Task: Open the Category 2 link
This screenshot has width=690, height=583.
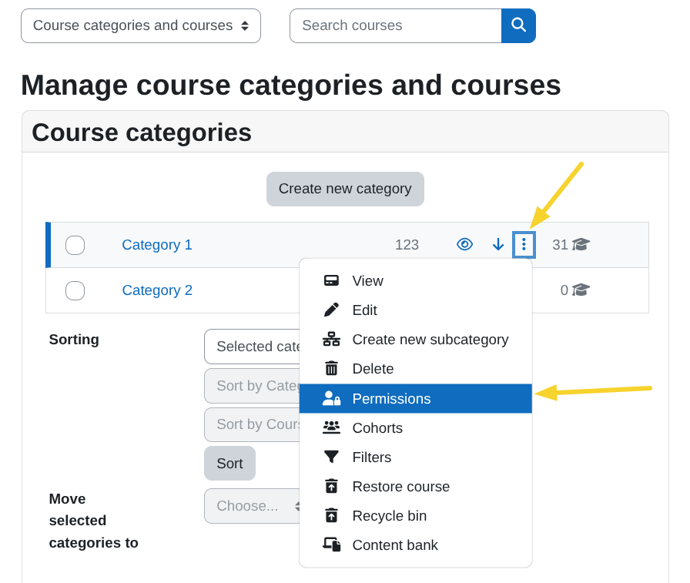Action: (x=157, y=290)
